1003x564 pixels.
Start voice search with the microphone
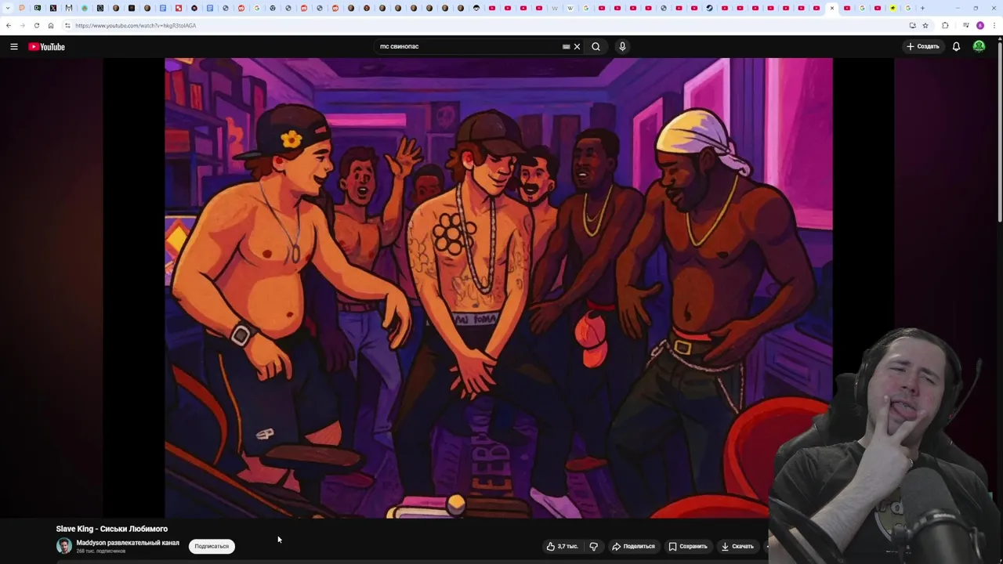point(622,46)
